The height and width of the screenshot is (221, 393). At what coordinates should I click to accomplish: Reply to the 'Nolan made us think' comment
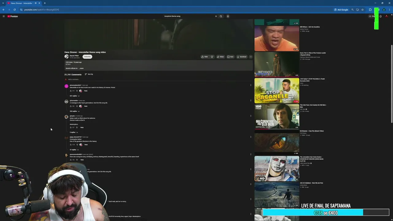pos(82,127)
